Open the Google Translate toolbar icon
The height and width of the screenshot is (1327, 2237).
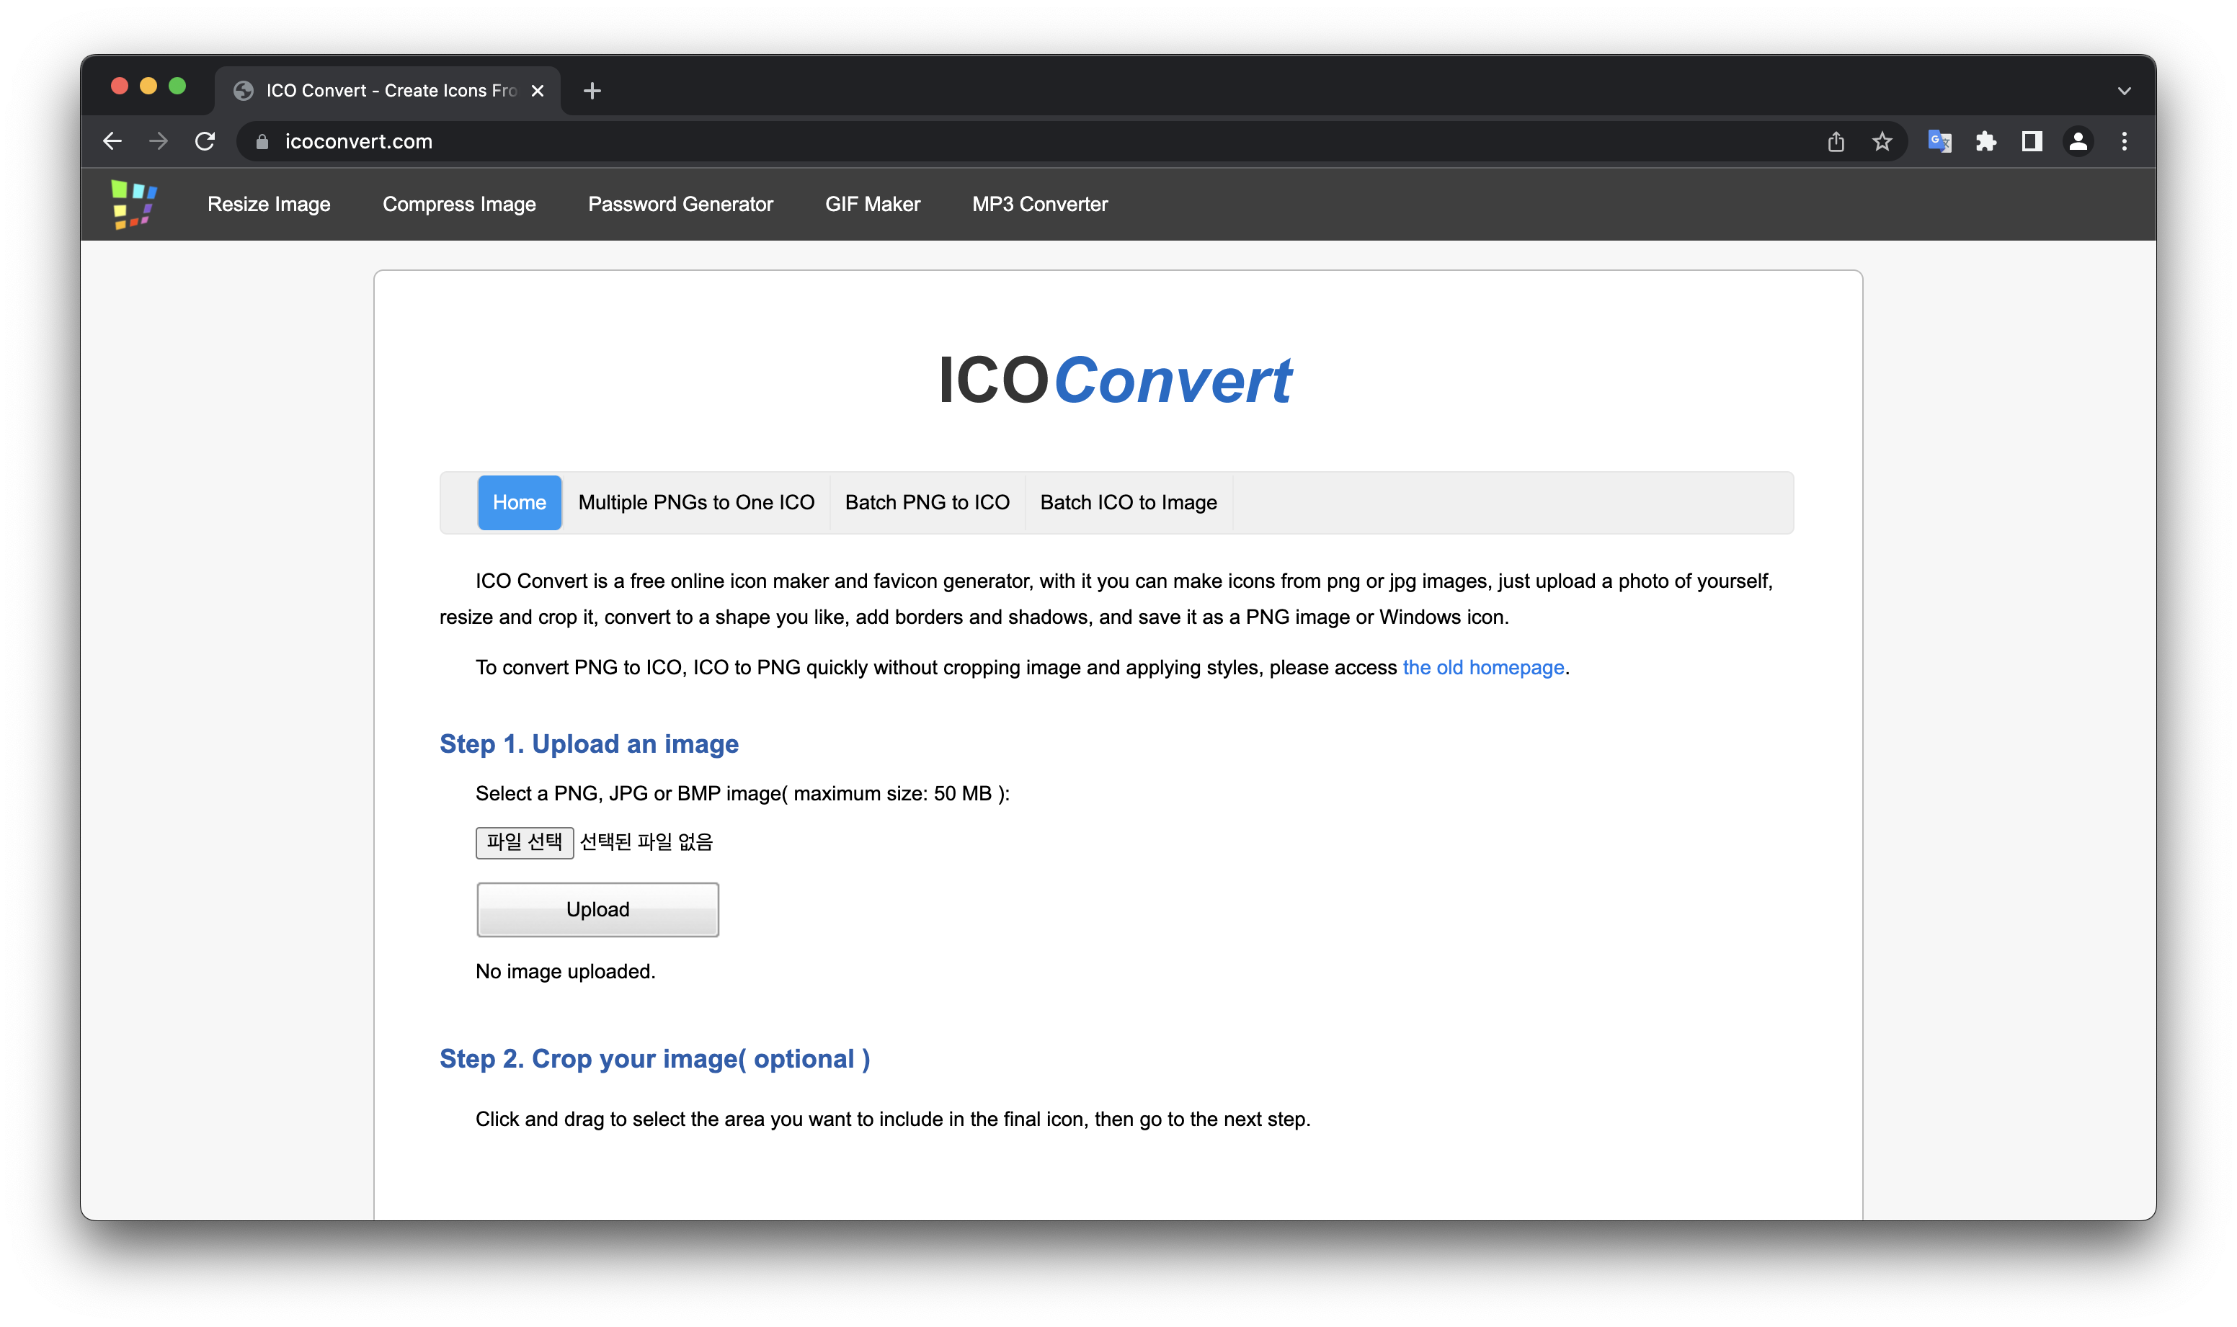[1939, 140]
